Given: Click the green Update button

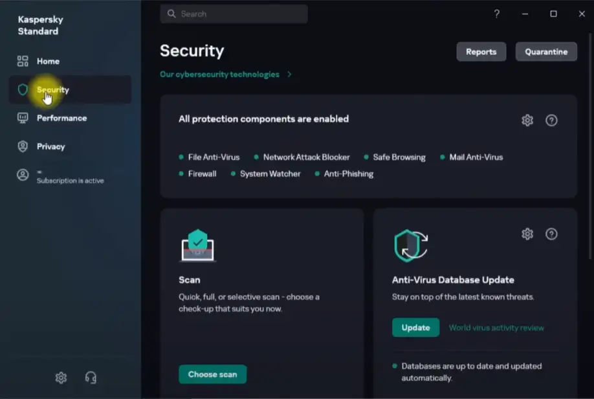Looking at the screenshot, I should 415,327.
